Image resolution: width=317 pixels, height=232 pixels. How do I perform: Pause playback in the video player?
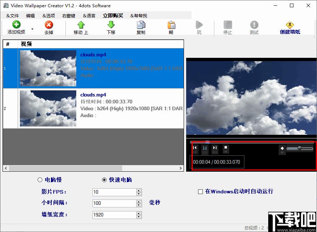coord(205,148)
